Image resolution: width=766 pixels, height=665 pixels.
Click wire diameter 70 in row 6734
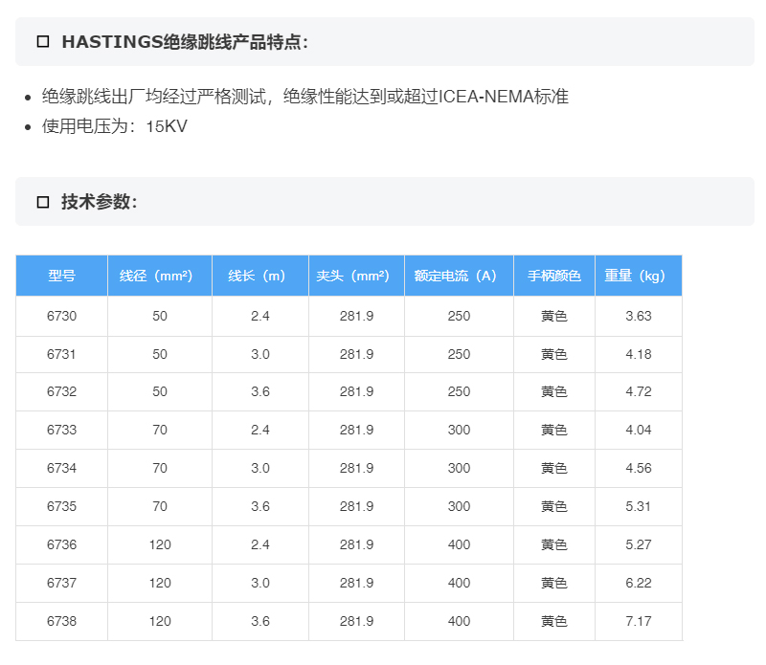pyautogui.click(x=160, y=468)
